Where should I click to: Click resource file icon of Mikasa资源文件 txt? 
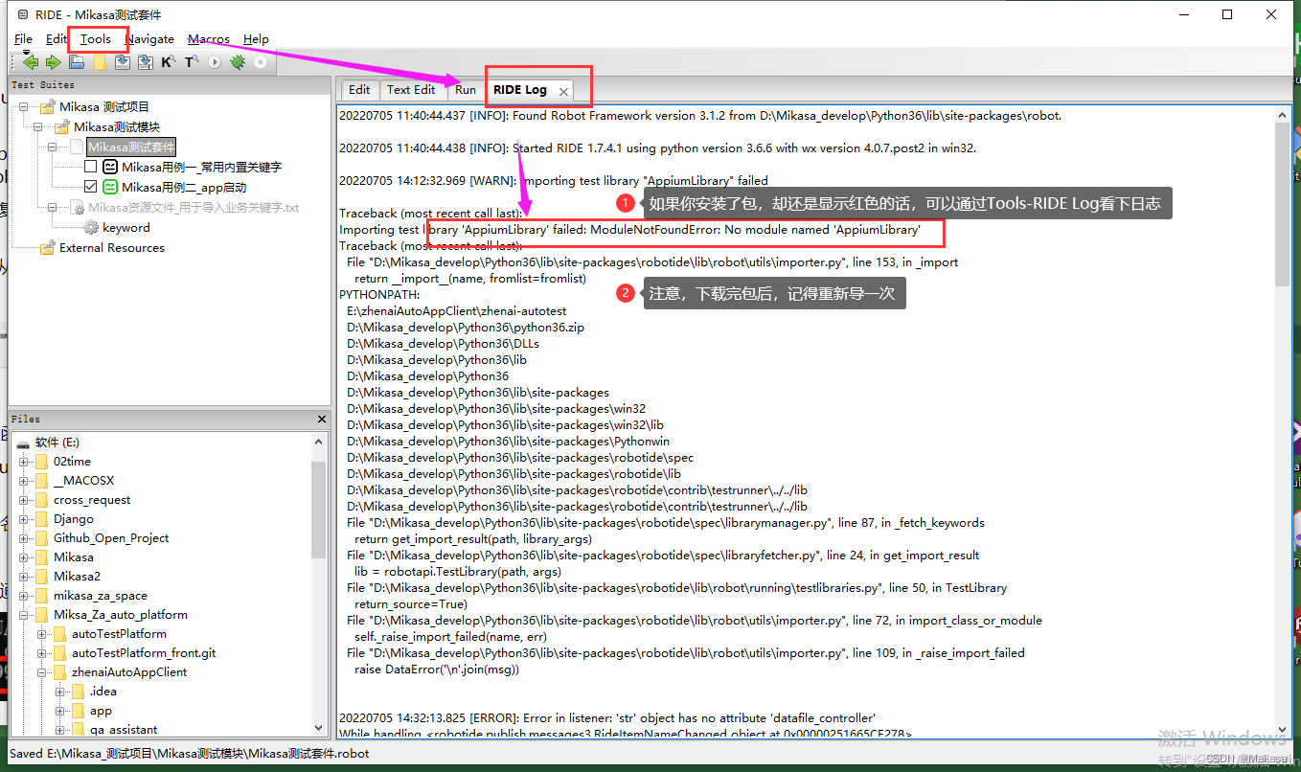click(x=77, y=207)
